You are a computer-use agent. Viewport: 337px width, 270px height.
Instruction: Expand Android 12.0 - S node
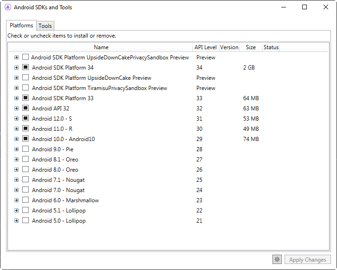[x=16, y=119]
